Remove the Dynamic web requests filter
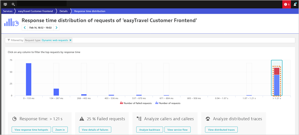This screenshot has width=299, height=135. click(x=70, y=40)
